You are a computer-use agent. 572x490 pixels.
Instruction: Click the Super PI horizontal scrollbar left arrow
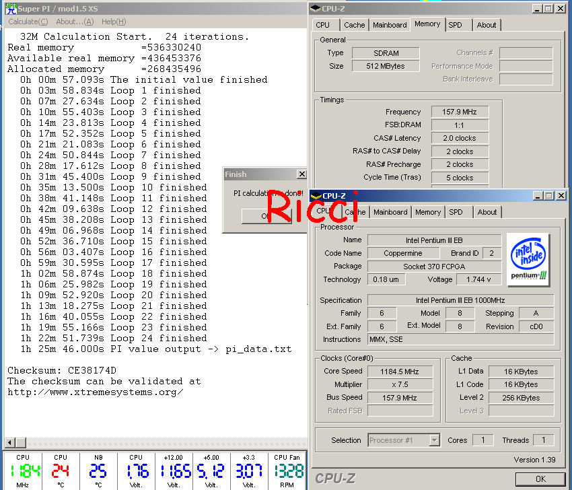(9, 443)
